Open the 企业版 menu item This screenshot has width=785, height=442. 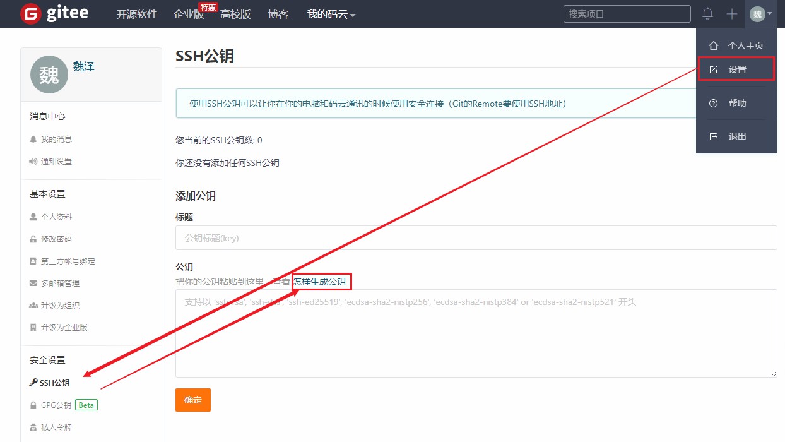click(x=189, y=14)
